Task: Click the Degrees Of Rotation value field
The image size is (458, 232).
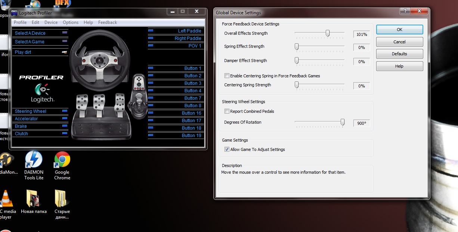Action: tap(361, 123)
